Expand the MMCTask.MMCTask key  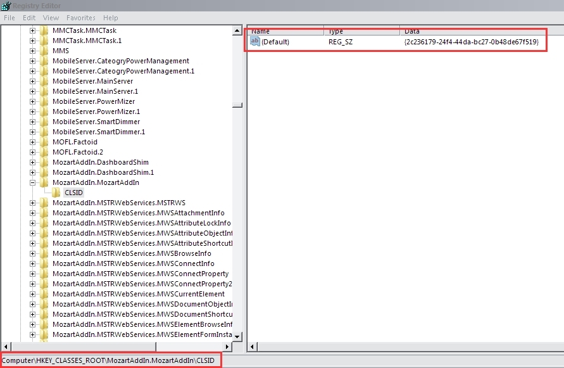point(32,30)
